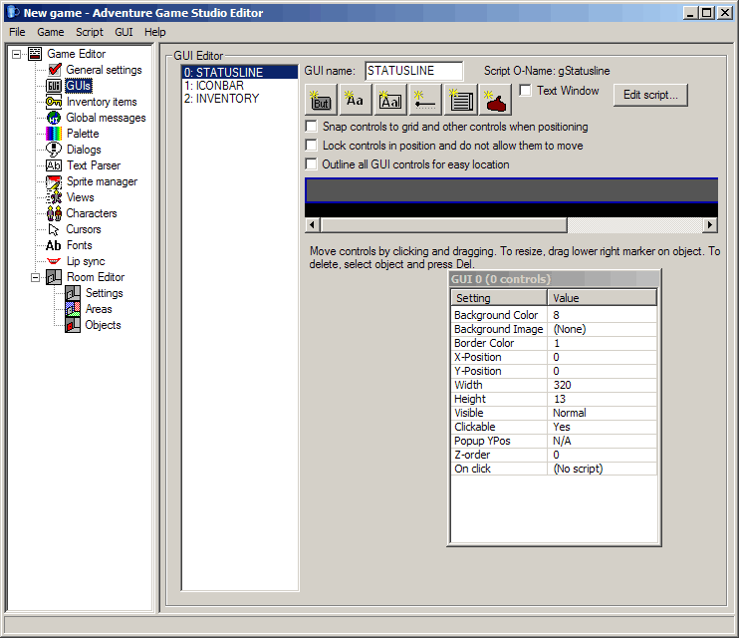This screenshot has height=638, width=739.
Task: Select General settings tree item
Action: click(104, 70)
